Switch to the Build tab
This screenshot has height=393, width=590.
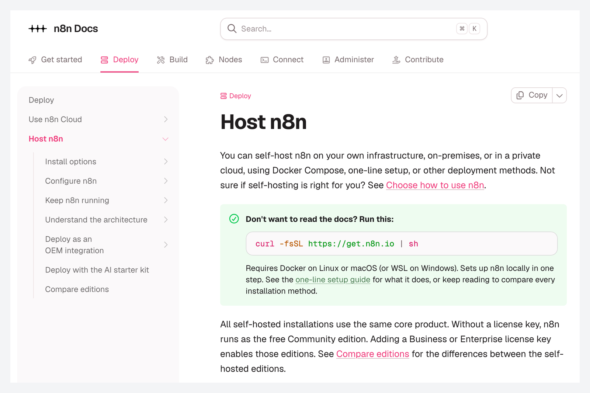coord(172,60)
